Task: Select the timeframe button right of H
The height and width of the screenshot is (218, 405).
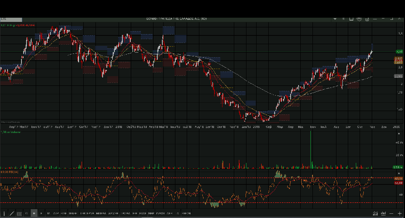Action: (x=41, y=214)
